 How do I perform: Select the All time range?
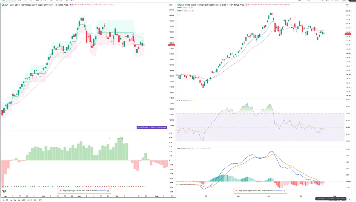point(35,200)
